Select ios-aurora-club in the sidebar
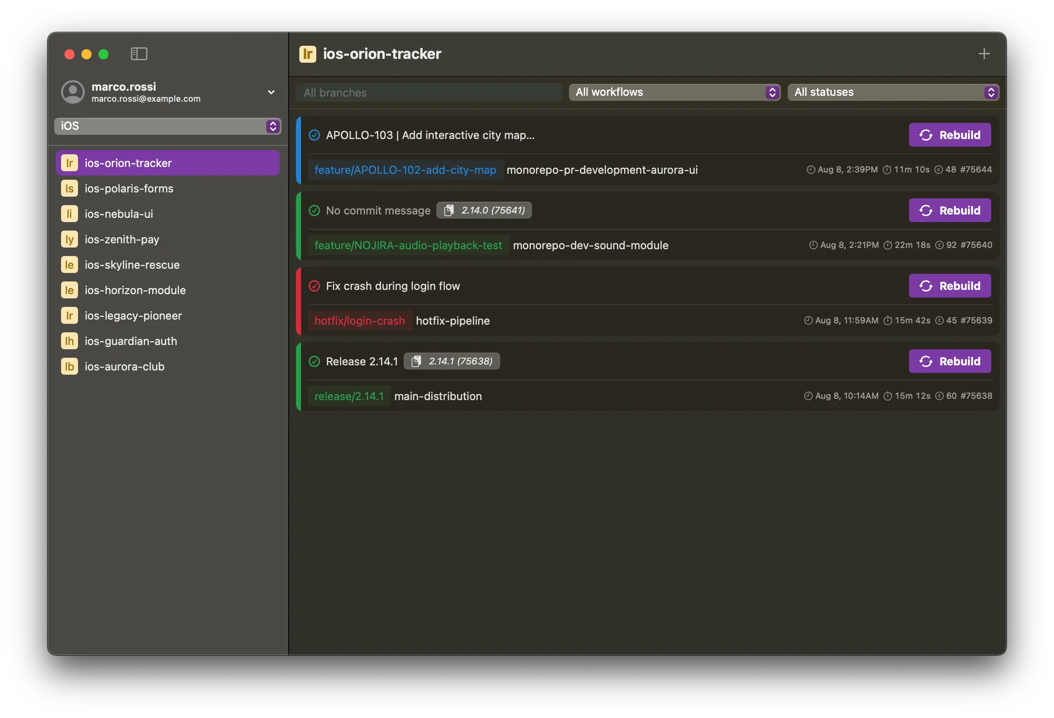The width and height of the screenshot is (1054, 718). point(167,366)
